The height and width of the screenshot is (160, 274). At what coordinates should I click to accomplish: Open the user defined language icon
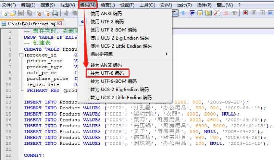click(x=200, y=13)
